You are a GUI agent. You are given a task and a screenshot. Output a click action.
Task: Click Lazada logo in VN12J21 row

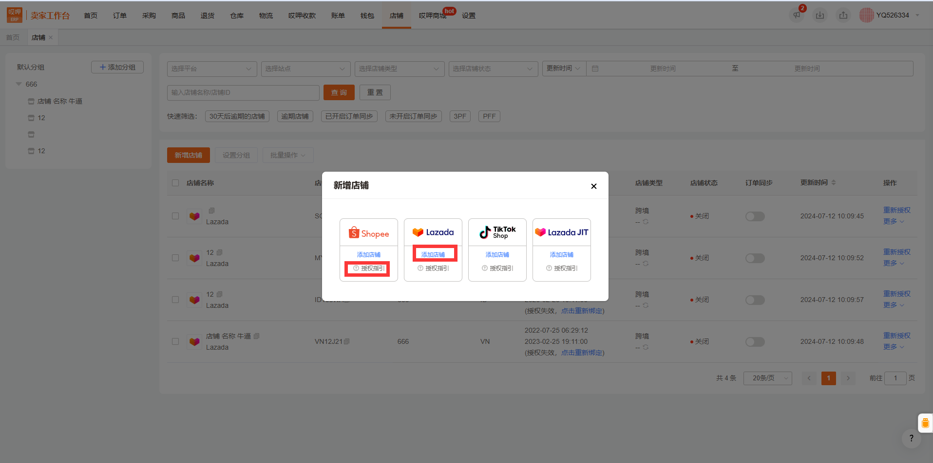(194, 342)
